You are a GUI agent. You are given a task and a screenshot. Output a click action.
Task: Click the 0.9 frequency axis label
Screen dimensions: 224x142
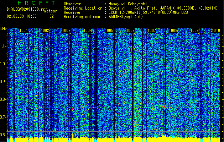click(x=3, y=82)
